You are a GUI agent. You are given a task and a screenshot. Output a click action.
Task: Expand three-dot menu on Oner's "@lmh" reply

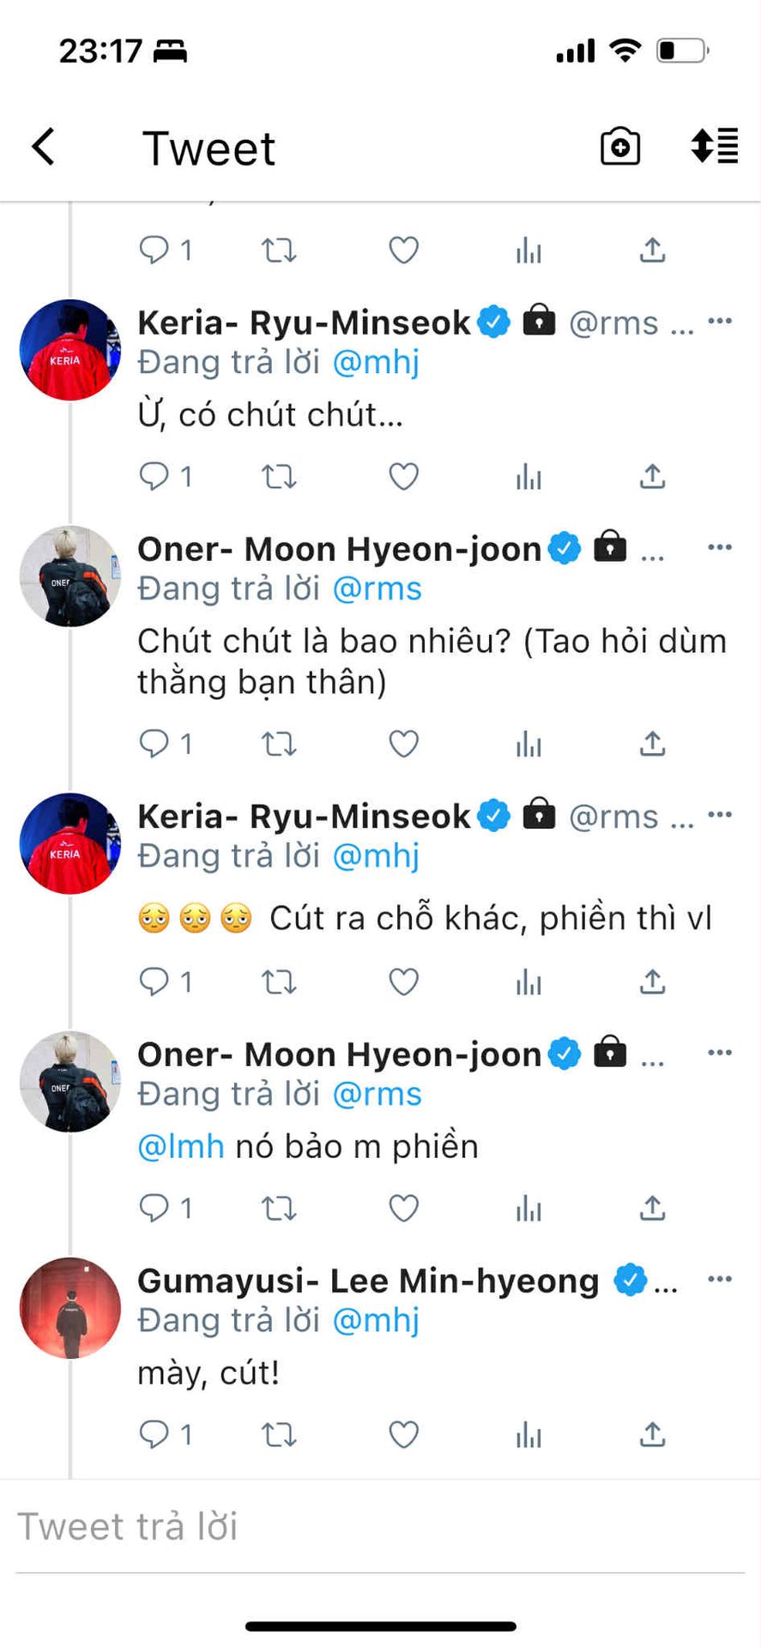[719, 1053]
